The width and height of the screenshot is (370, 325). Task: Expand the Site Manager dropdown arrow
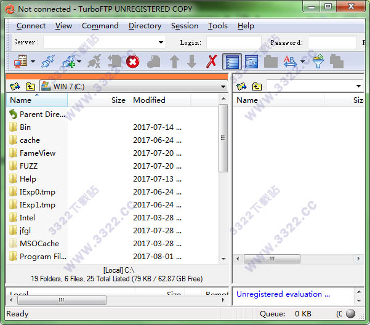33,62
